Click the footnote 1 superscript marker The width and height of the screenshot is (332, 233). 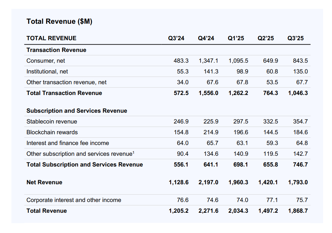(133, 153)
